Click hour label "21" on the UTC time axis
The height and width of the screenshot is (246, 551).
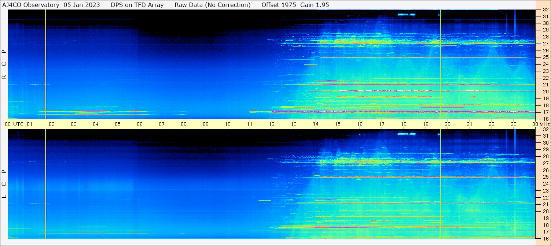(x=470, y=124)
